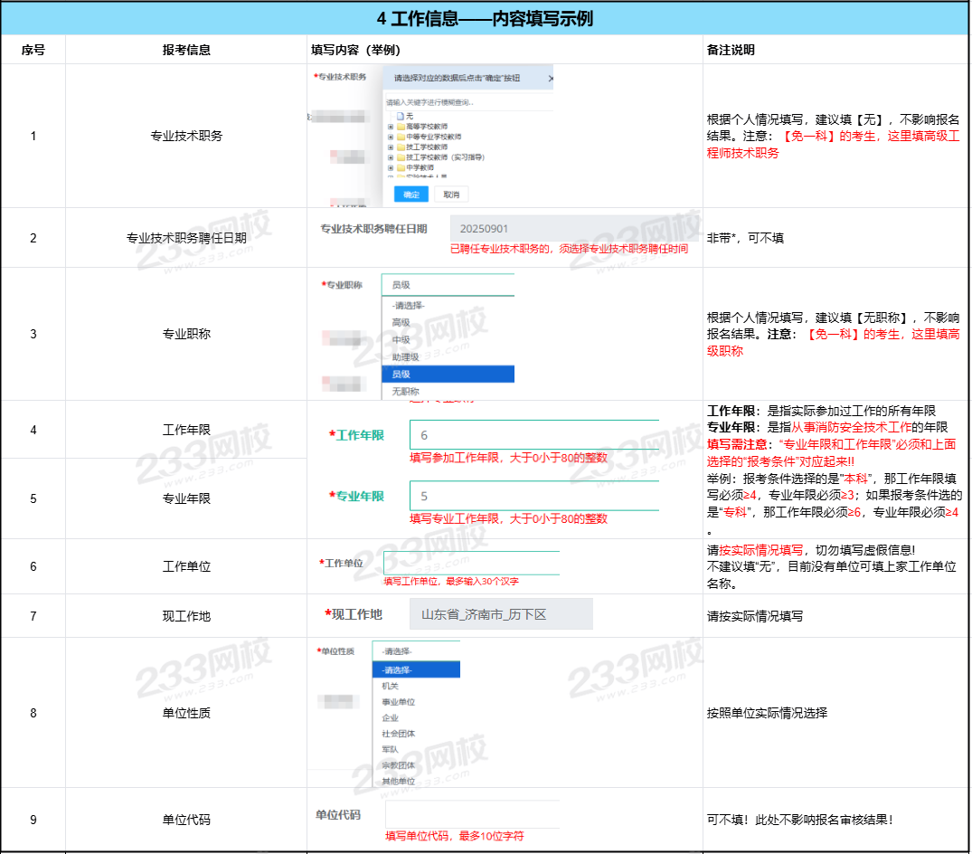Click the 专业职称 cell in row 3
972x854 pixels.
pos(186,334)
